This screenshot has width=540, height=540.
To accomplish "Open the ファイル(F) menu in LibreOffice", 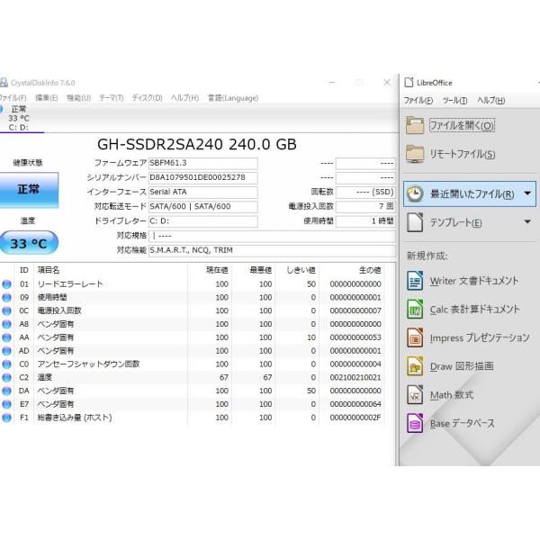I will [x=418, y=101].
